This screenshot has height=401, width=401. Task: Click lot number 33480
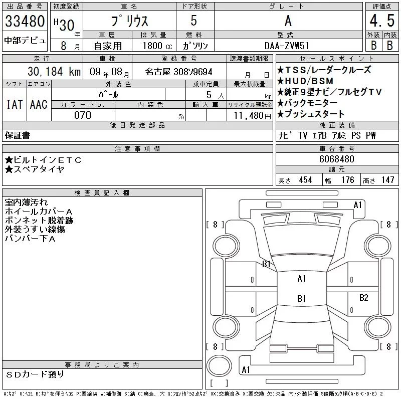[x=25, y=21]
